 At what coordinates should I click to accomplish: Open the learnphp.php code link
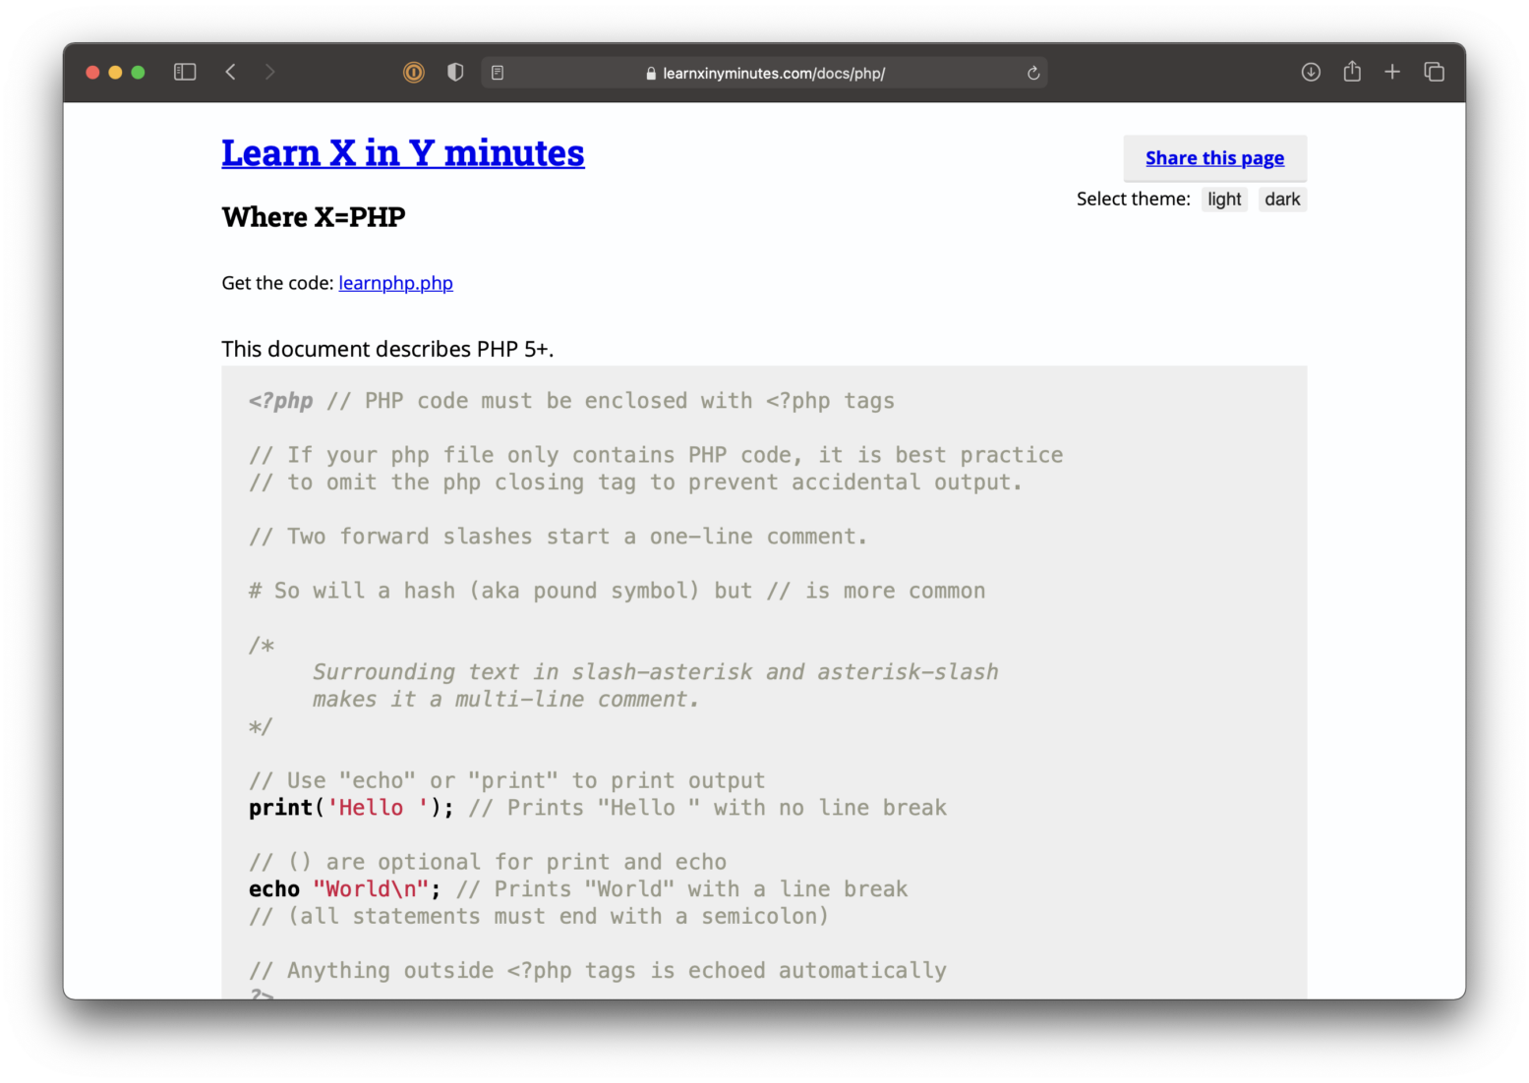point(395,283)
